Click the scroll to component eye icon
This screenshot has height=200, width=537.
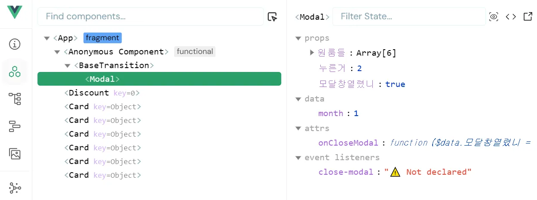494,17
